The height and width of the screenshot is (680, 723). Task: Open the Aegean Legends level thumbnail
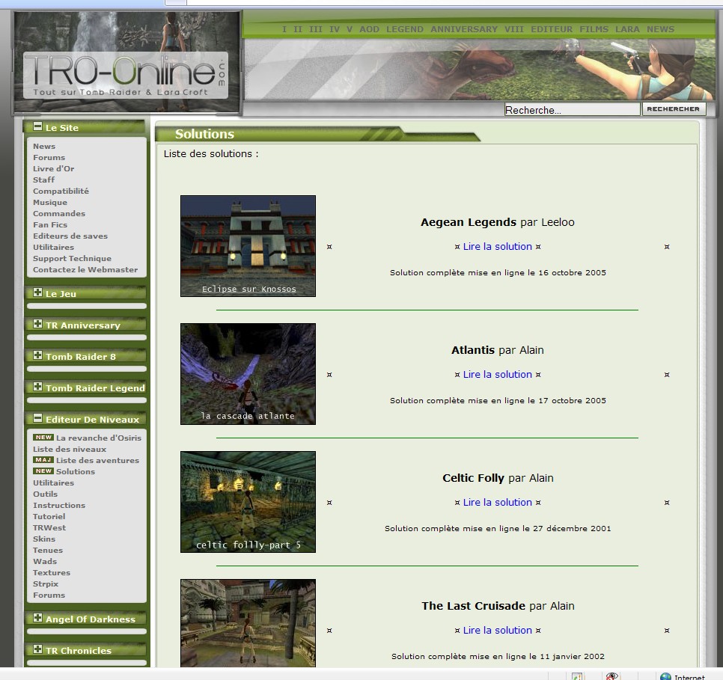(x=248, y=245)
